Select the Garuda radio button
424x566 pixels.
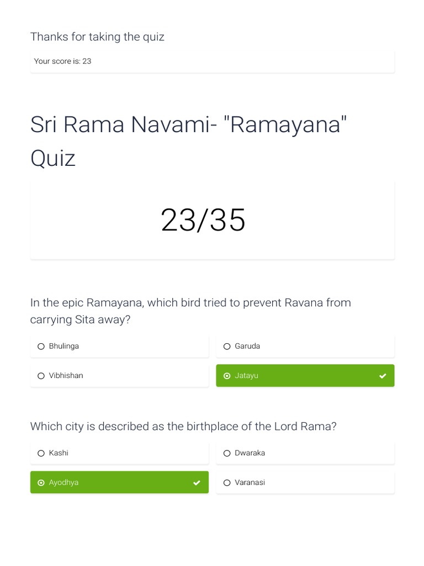(x=227, y=347)
